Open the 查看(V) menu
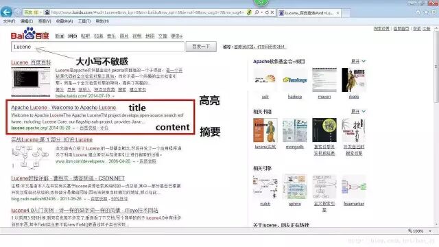 click(45, 21)
